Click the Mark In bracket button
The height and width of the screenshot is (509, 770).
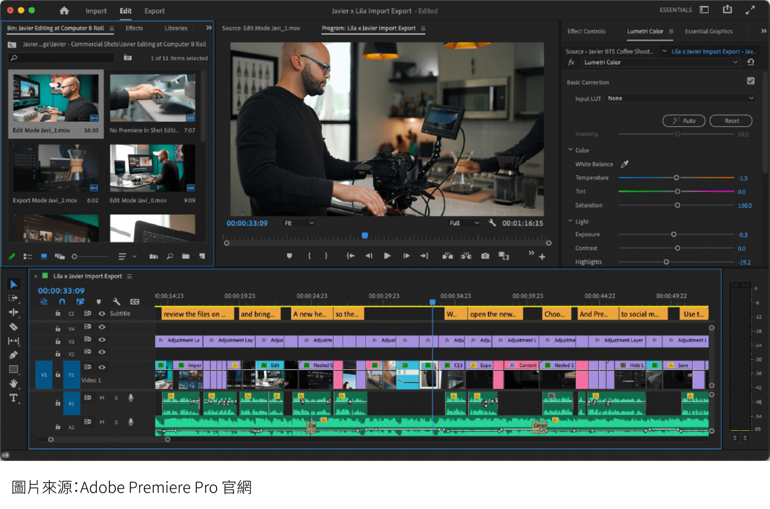(309, 256)
